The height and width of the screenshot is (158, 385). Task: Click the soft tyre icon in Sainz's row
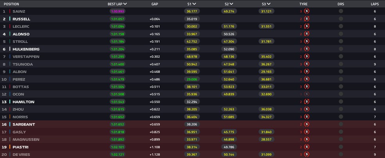pos(307,11)
